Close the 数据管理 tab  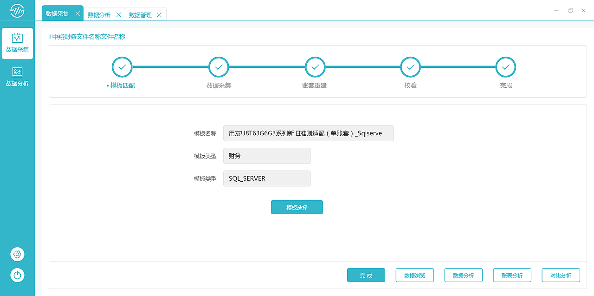159,15
